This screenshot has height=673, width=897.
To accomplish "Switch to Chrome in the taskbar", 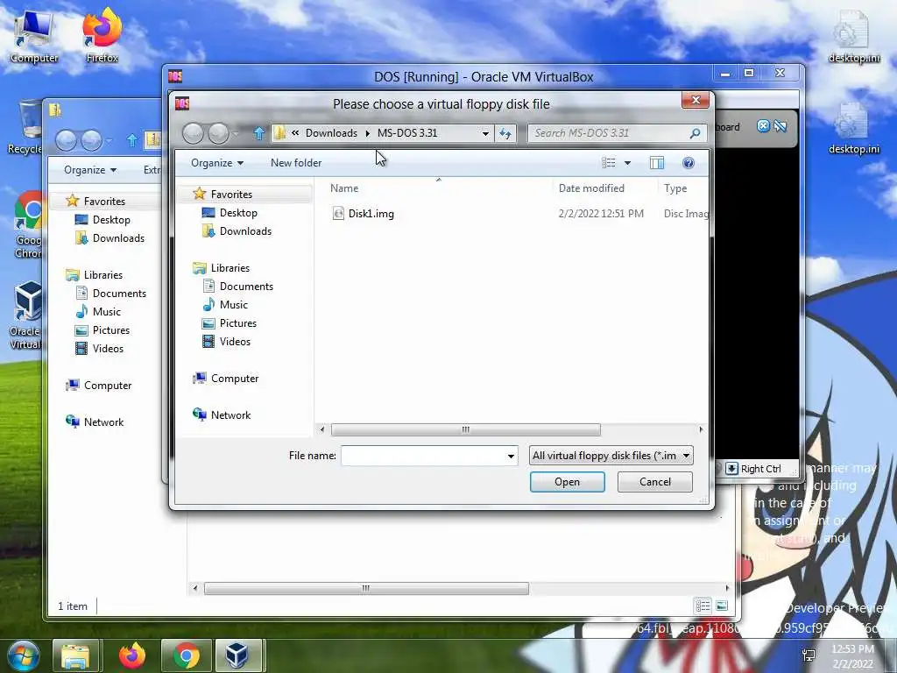I will click(187, 655).
